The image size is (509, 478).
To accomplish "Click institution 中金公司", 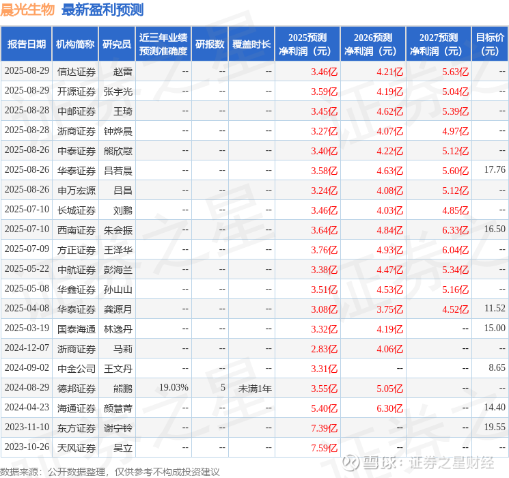I will tap(77, 369).
